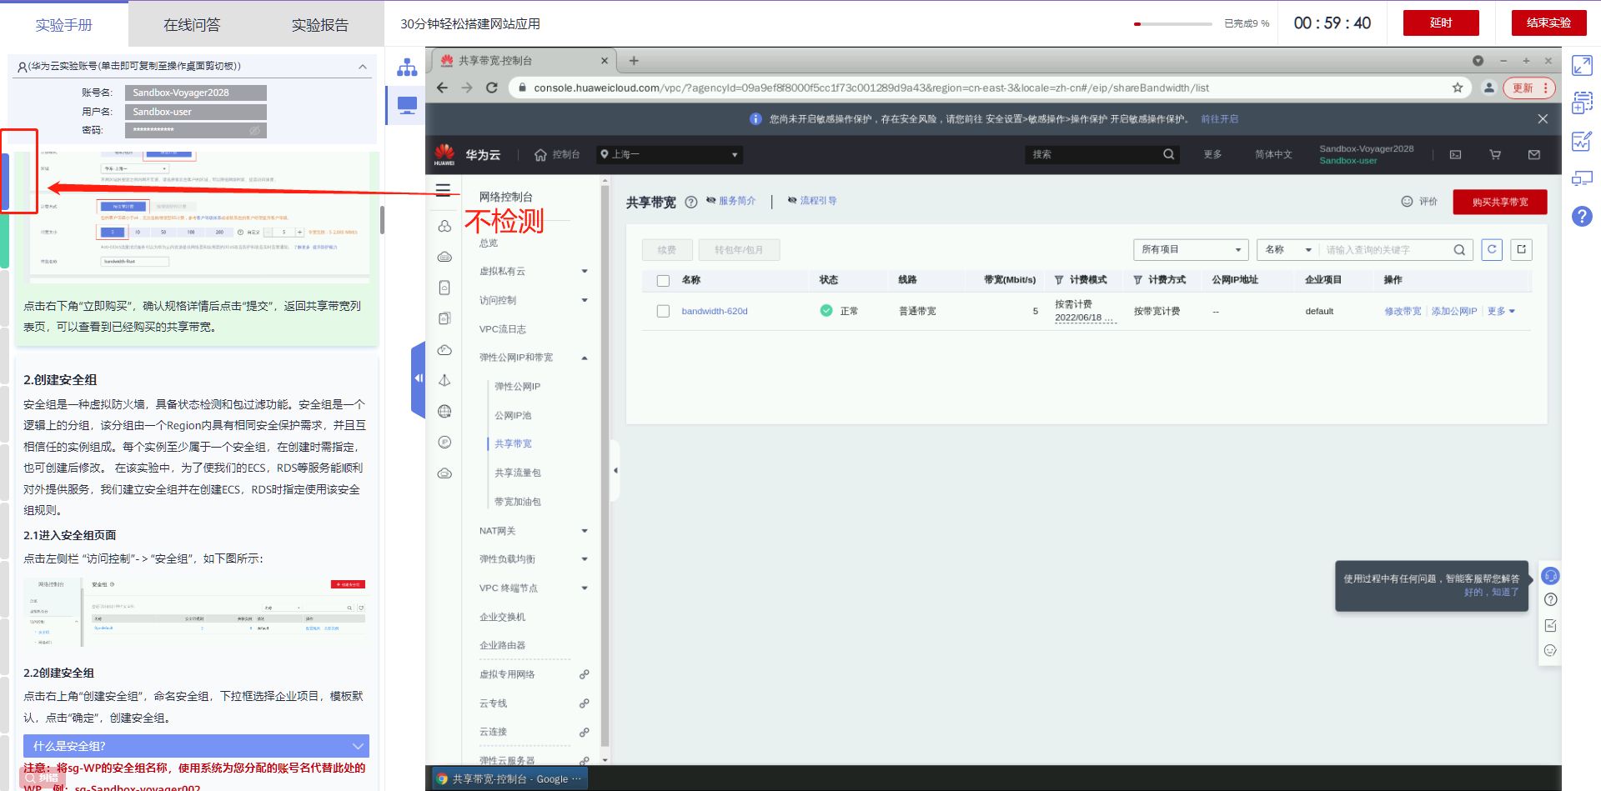Open the fullscreen icon in right lab toolbar

pyautogui.click(x=1582, y=65)
